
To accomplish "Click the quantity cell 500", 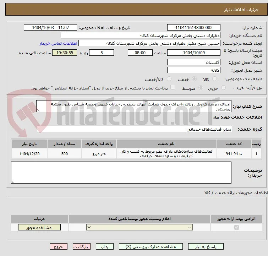I will coord(65,154).
